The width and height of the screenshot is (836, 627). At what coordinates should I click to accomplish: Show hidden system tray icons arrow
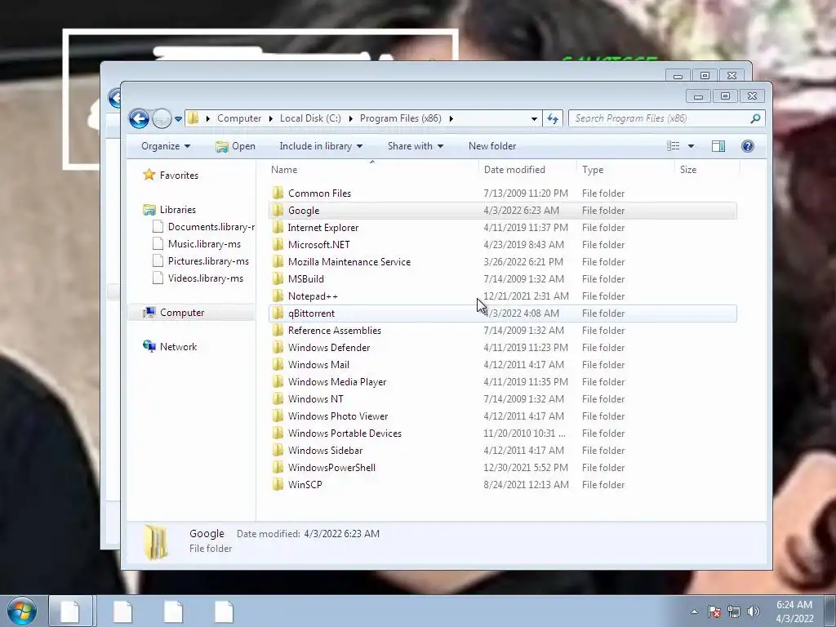tap(694, 611)
